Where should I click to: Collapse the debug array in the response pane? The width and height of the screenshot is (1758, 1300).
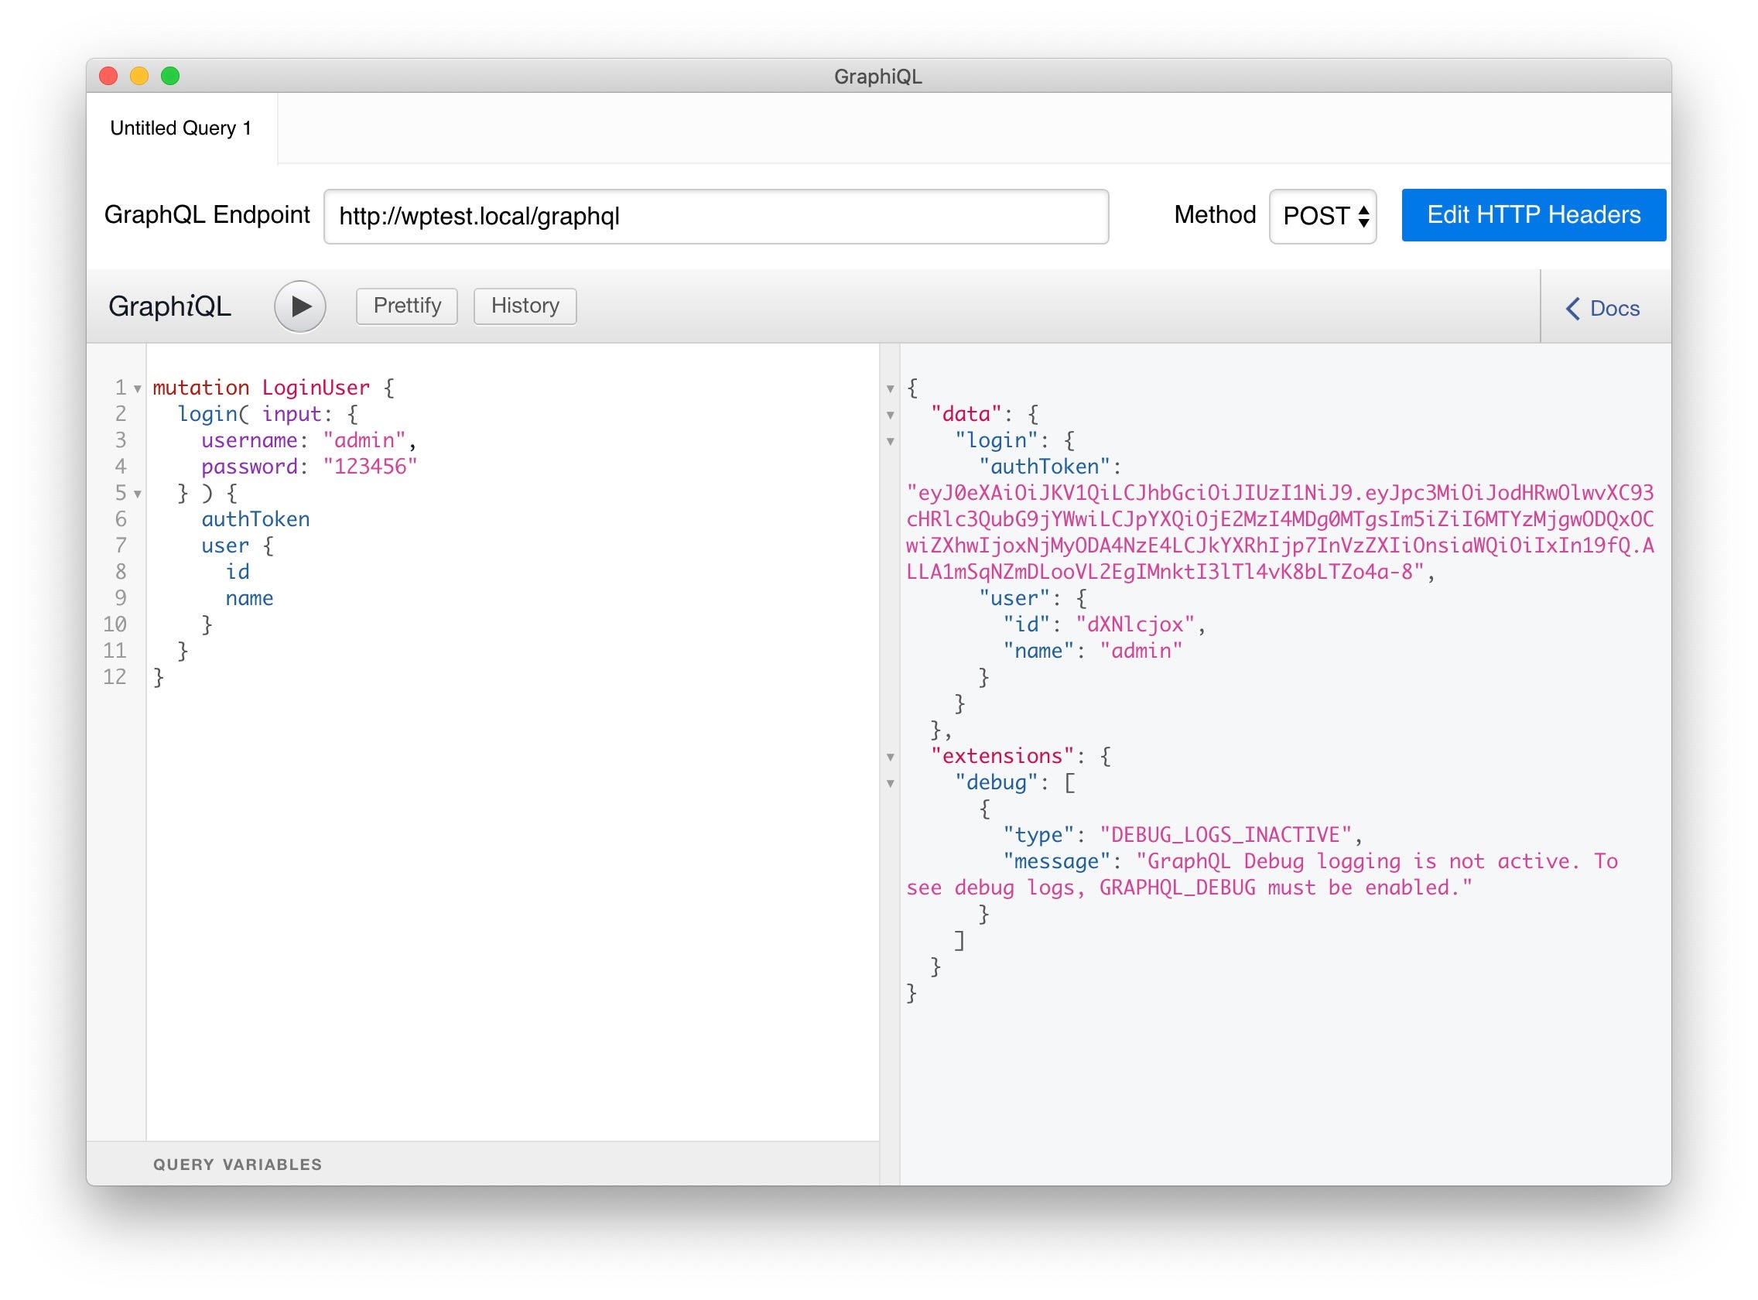(x=891, y=783)
